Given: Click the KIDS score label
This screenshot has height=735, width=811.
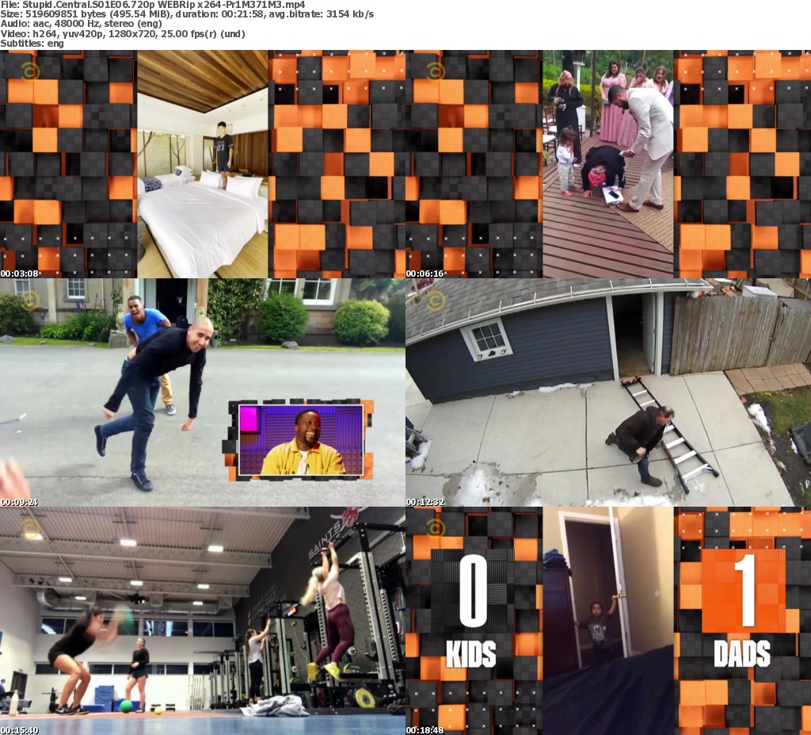Looking at the screenshot, I should coord(471,653).
